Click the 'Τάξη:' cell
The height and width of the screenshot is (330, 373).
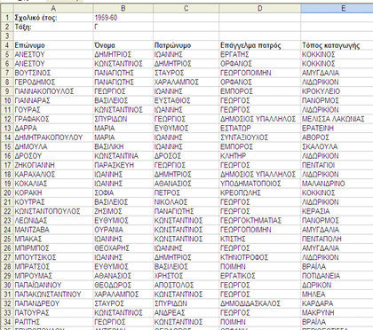coord(53,27)
